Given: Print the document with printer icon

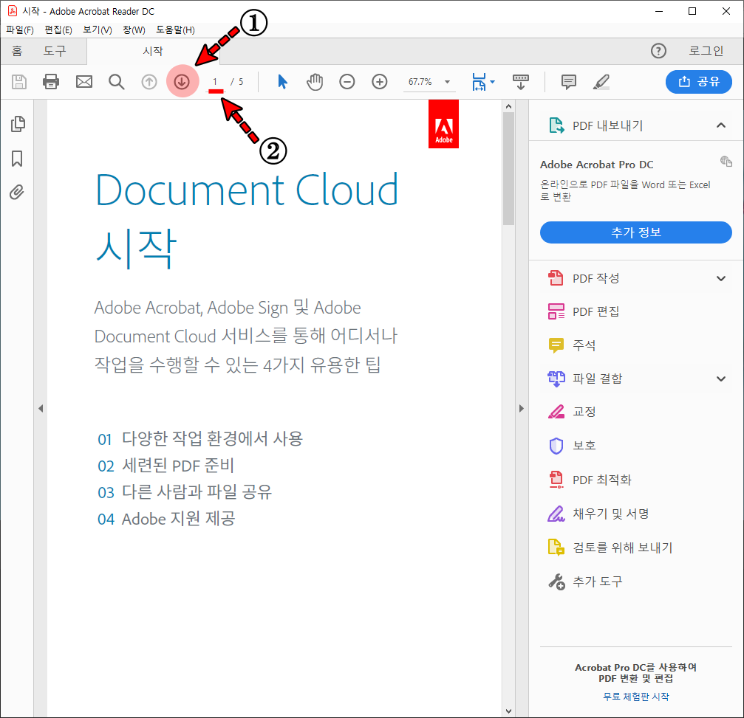Looking at the screenshot, I should pos(51,81).
